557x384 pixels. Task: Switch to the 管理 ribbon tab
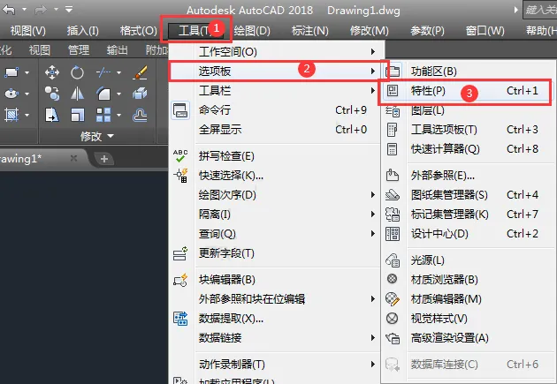[x=79, y=50]
